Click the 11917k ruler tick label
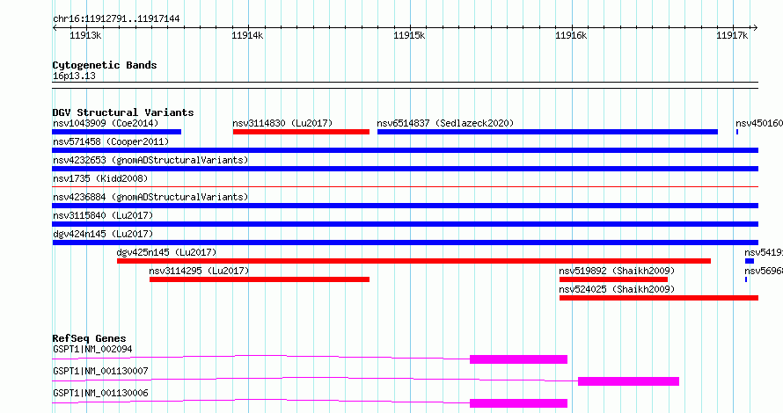Image resolution: width=783 pixels, height=413 pixels. pyautogui.click(x=732, y=35)
